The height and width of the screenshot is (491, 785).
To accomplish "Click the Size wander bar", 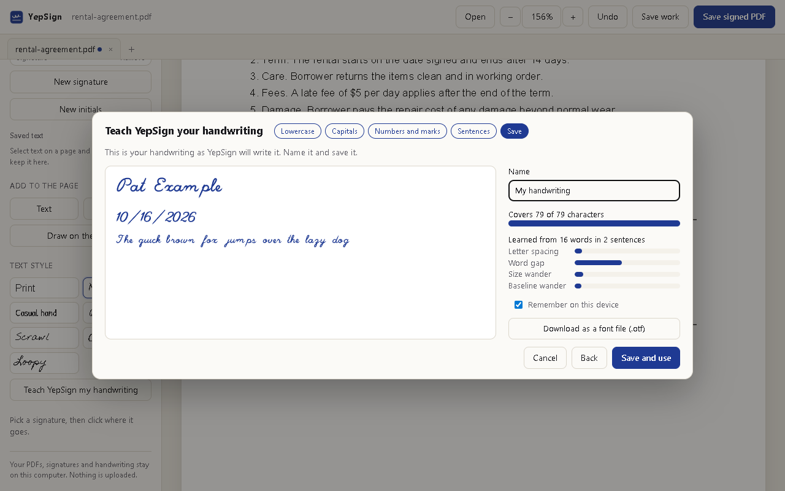I will click(x=627, y=274).
